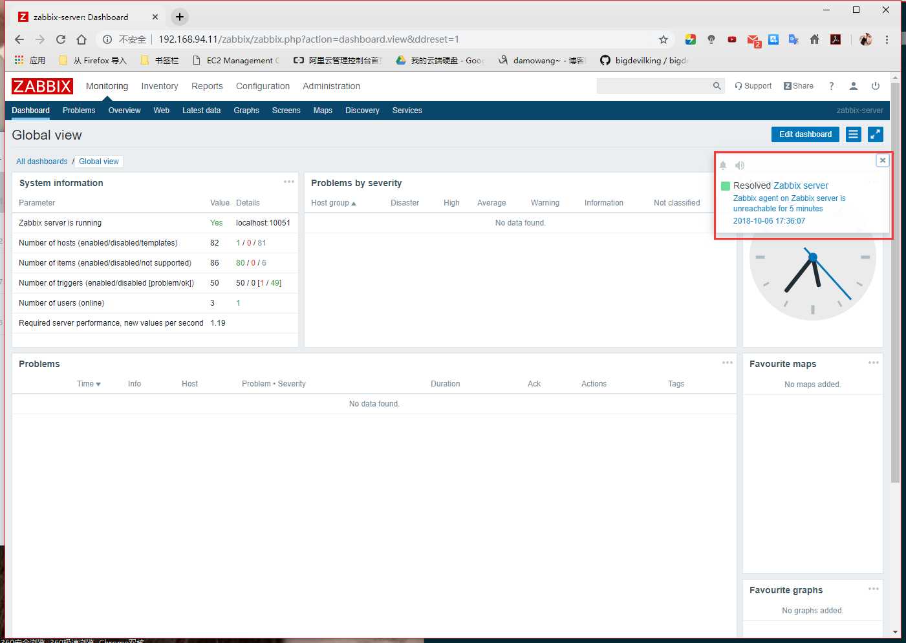Click the browser address bar URL
The width and height of the screenshot is (906, 643).
coord(308,39)
